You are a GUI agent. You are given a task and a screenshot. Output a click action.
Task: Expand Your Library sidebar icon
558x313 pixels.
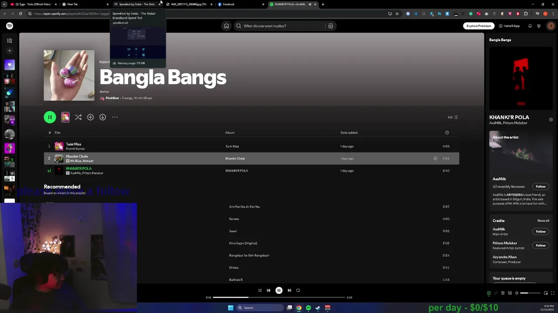pos(10,41)
